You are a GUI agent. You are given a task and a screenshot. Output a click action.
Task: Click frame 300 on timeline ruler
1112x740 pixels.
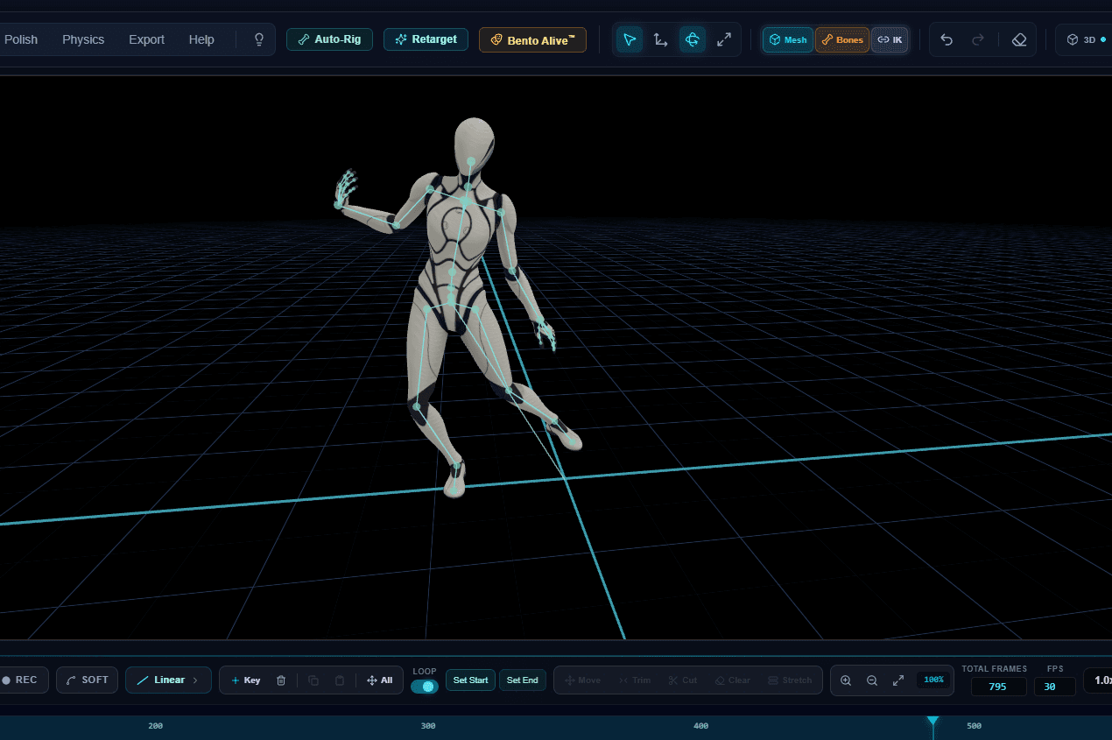pos(428,726)
